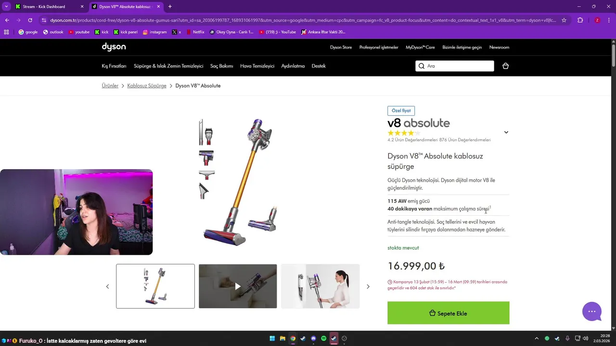This screenshot has width=616, height=346.
Task: Click the microphone tray icon
Action: (x=567, y=338)
